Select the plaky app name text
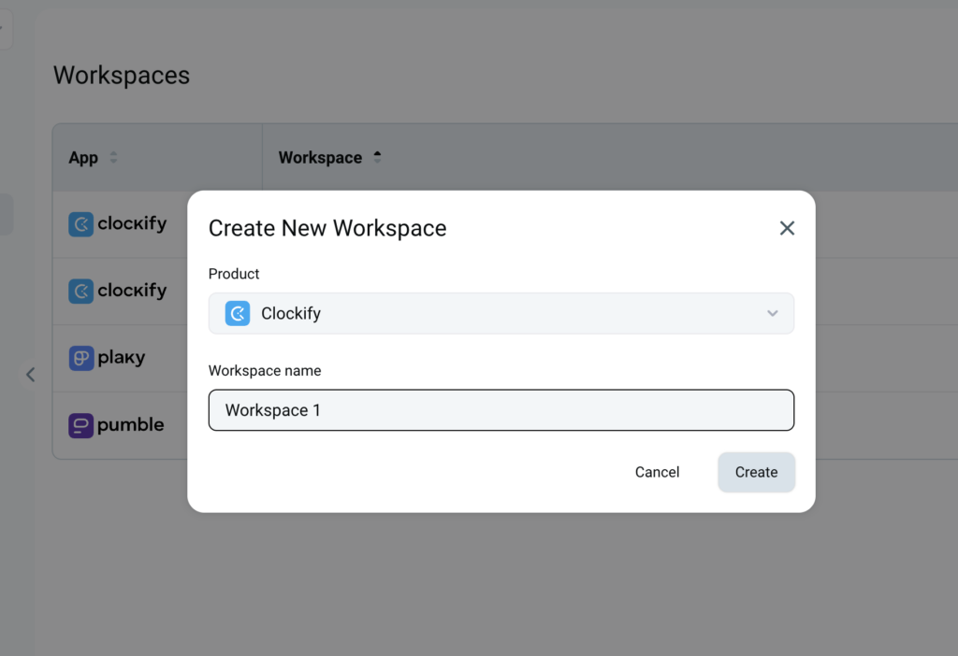958x656 pixels. (x=122, y=358)
